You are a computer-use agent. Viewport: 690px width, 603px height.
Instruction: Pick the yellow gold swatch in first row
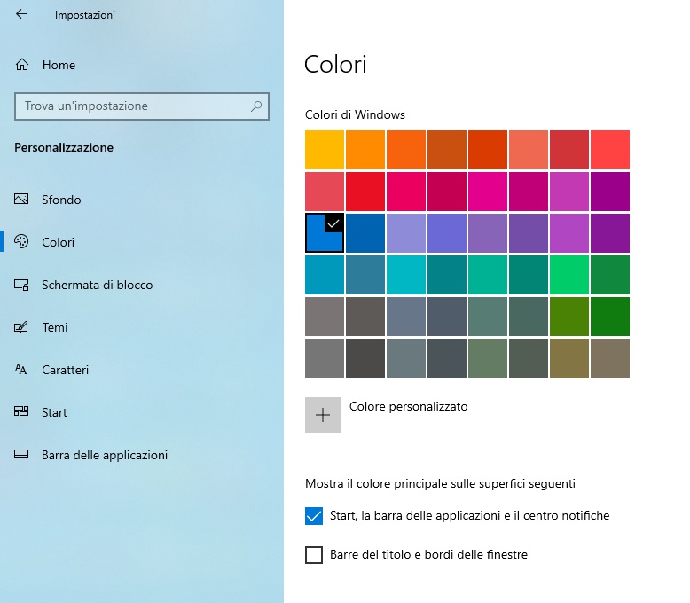click(x=325, y=150)
